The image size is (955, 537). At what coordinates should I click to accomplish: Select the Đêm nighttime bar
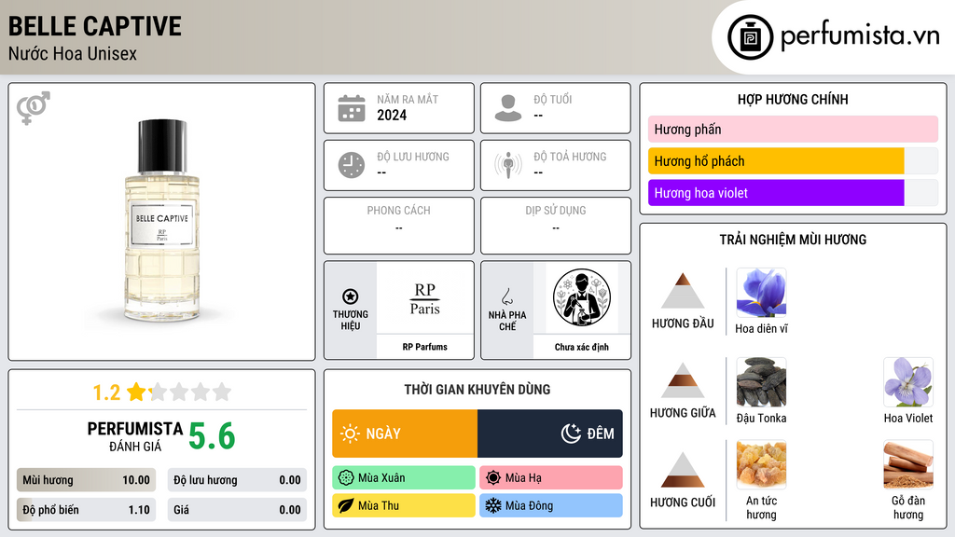(x=550, y=434)
